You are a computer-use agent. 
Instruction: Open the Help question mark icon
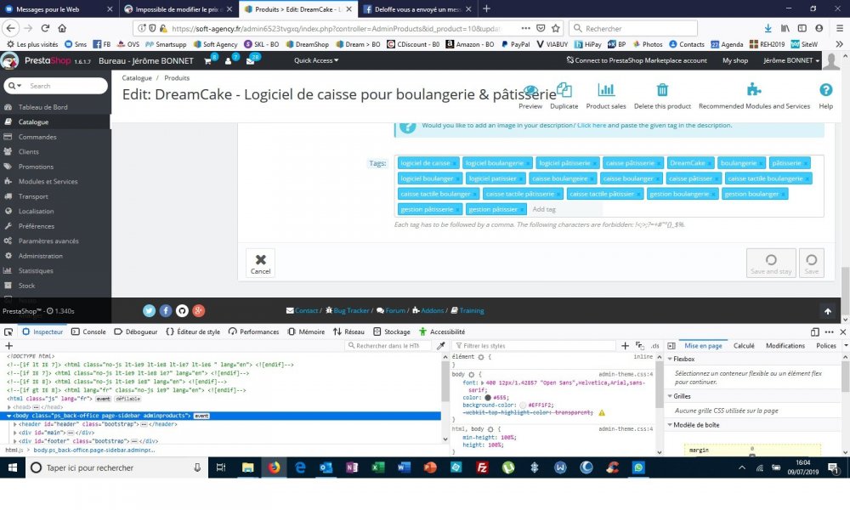click(x=825, y=90)
